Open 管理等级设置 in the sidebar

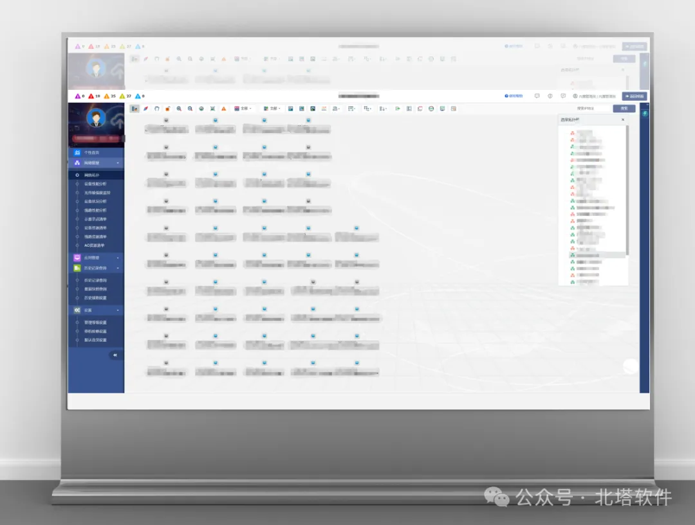pos(95,322)
